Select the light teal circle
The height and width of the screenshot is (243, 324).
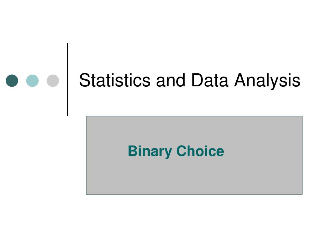33,81
